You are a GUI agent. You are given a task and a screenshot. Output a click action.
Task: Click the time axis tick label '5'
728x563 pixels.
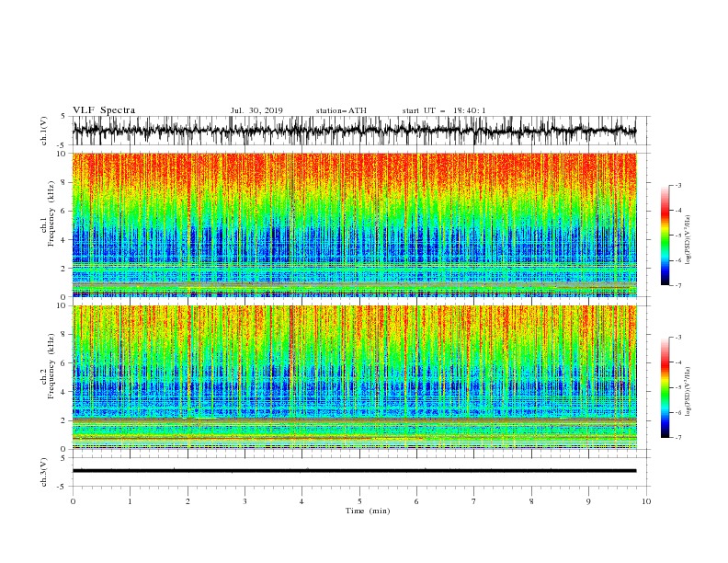coord(359,501)
